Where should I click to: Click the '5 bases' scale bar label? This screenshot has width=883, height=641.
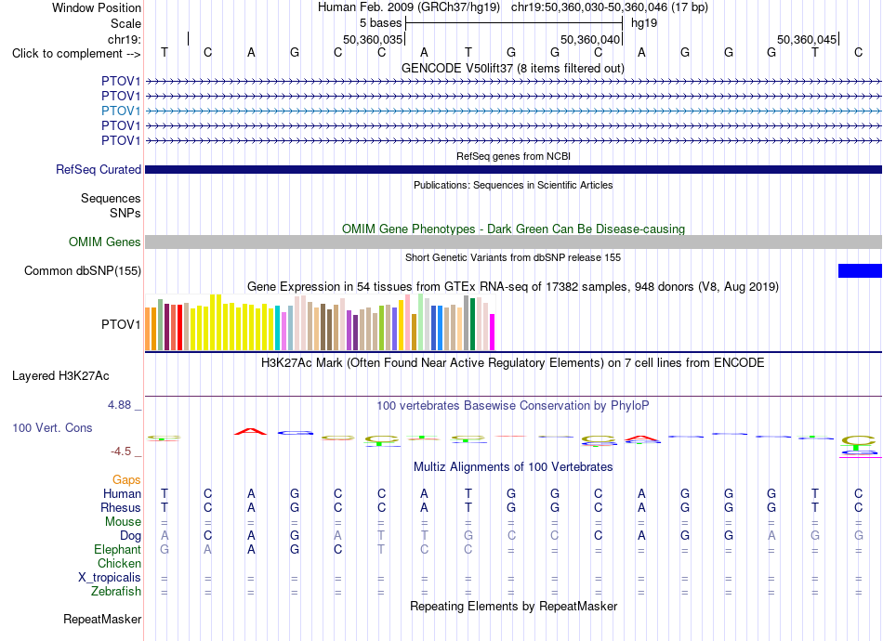(x=380, y=23)
